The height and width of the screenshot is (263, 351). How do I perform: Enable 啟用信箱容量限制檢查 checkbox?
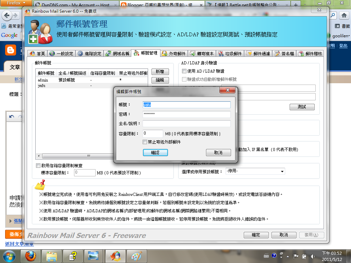[38, 166]
